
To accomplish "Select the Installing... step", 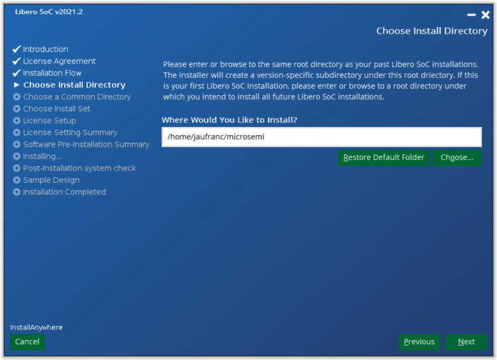I will tap(42, 157).
